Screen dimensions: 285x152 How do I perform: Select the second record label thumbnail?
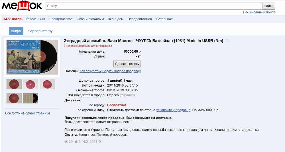click(31, 84)
